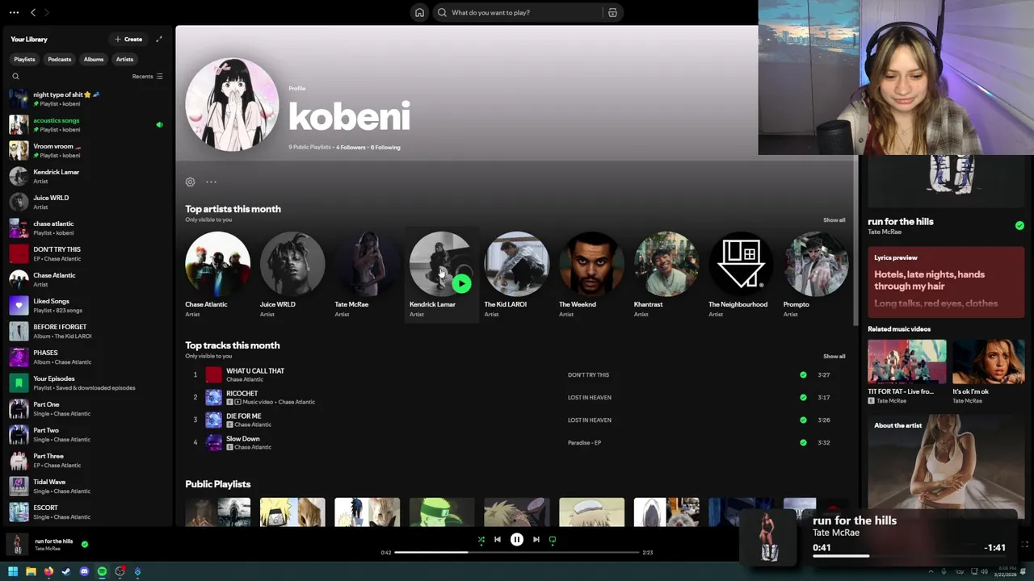1034x581 pixels.
Task: Toggle shuffle playback
Action: pyautogui.click(x=481, y=539)
